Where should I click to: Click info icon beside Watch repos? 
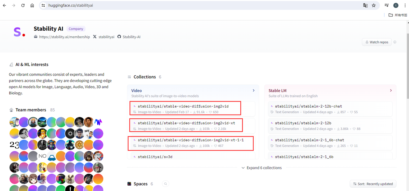395,42
